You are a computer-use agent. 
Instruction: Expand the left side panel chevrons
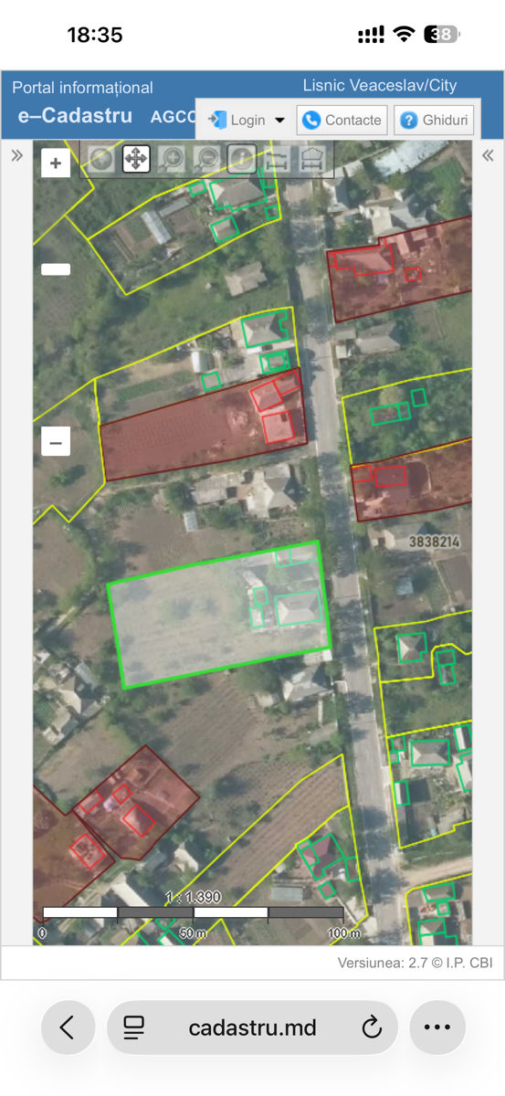click(16, 155)
